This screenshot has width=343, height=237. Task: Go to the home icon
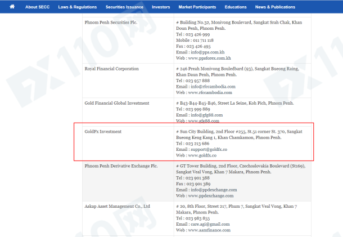pos(12,7)
